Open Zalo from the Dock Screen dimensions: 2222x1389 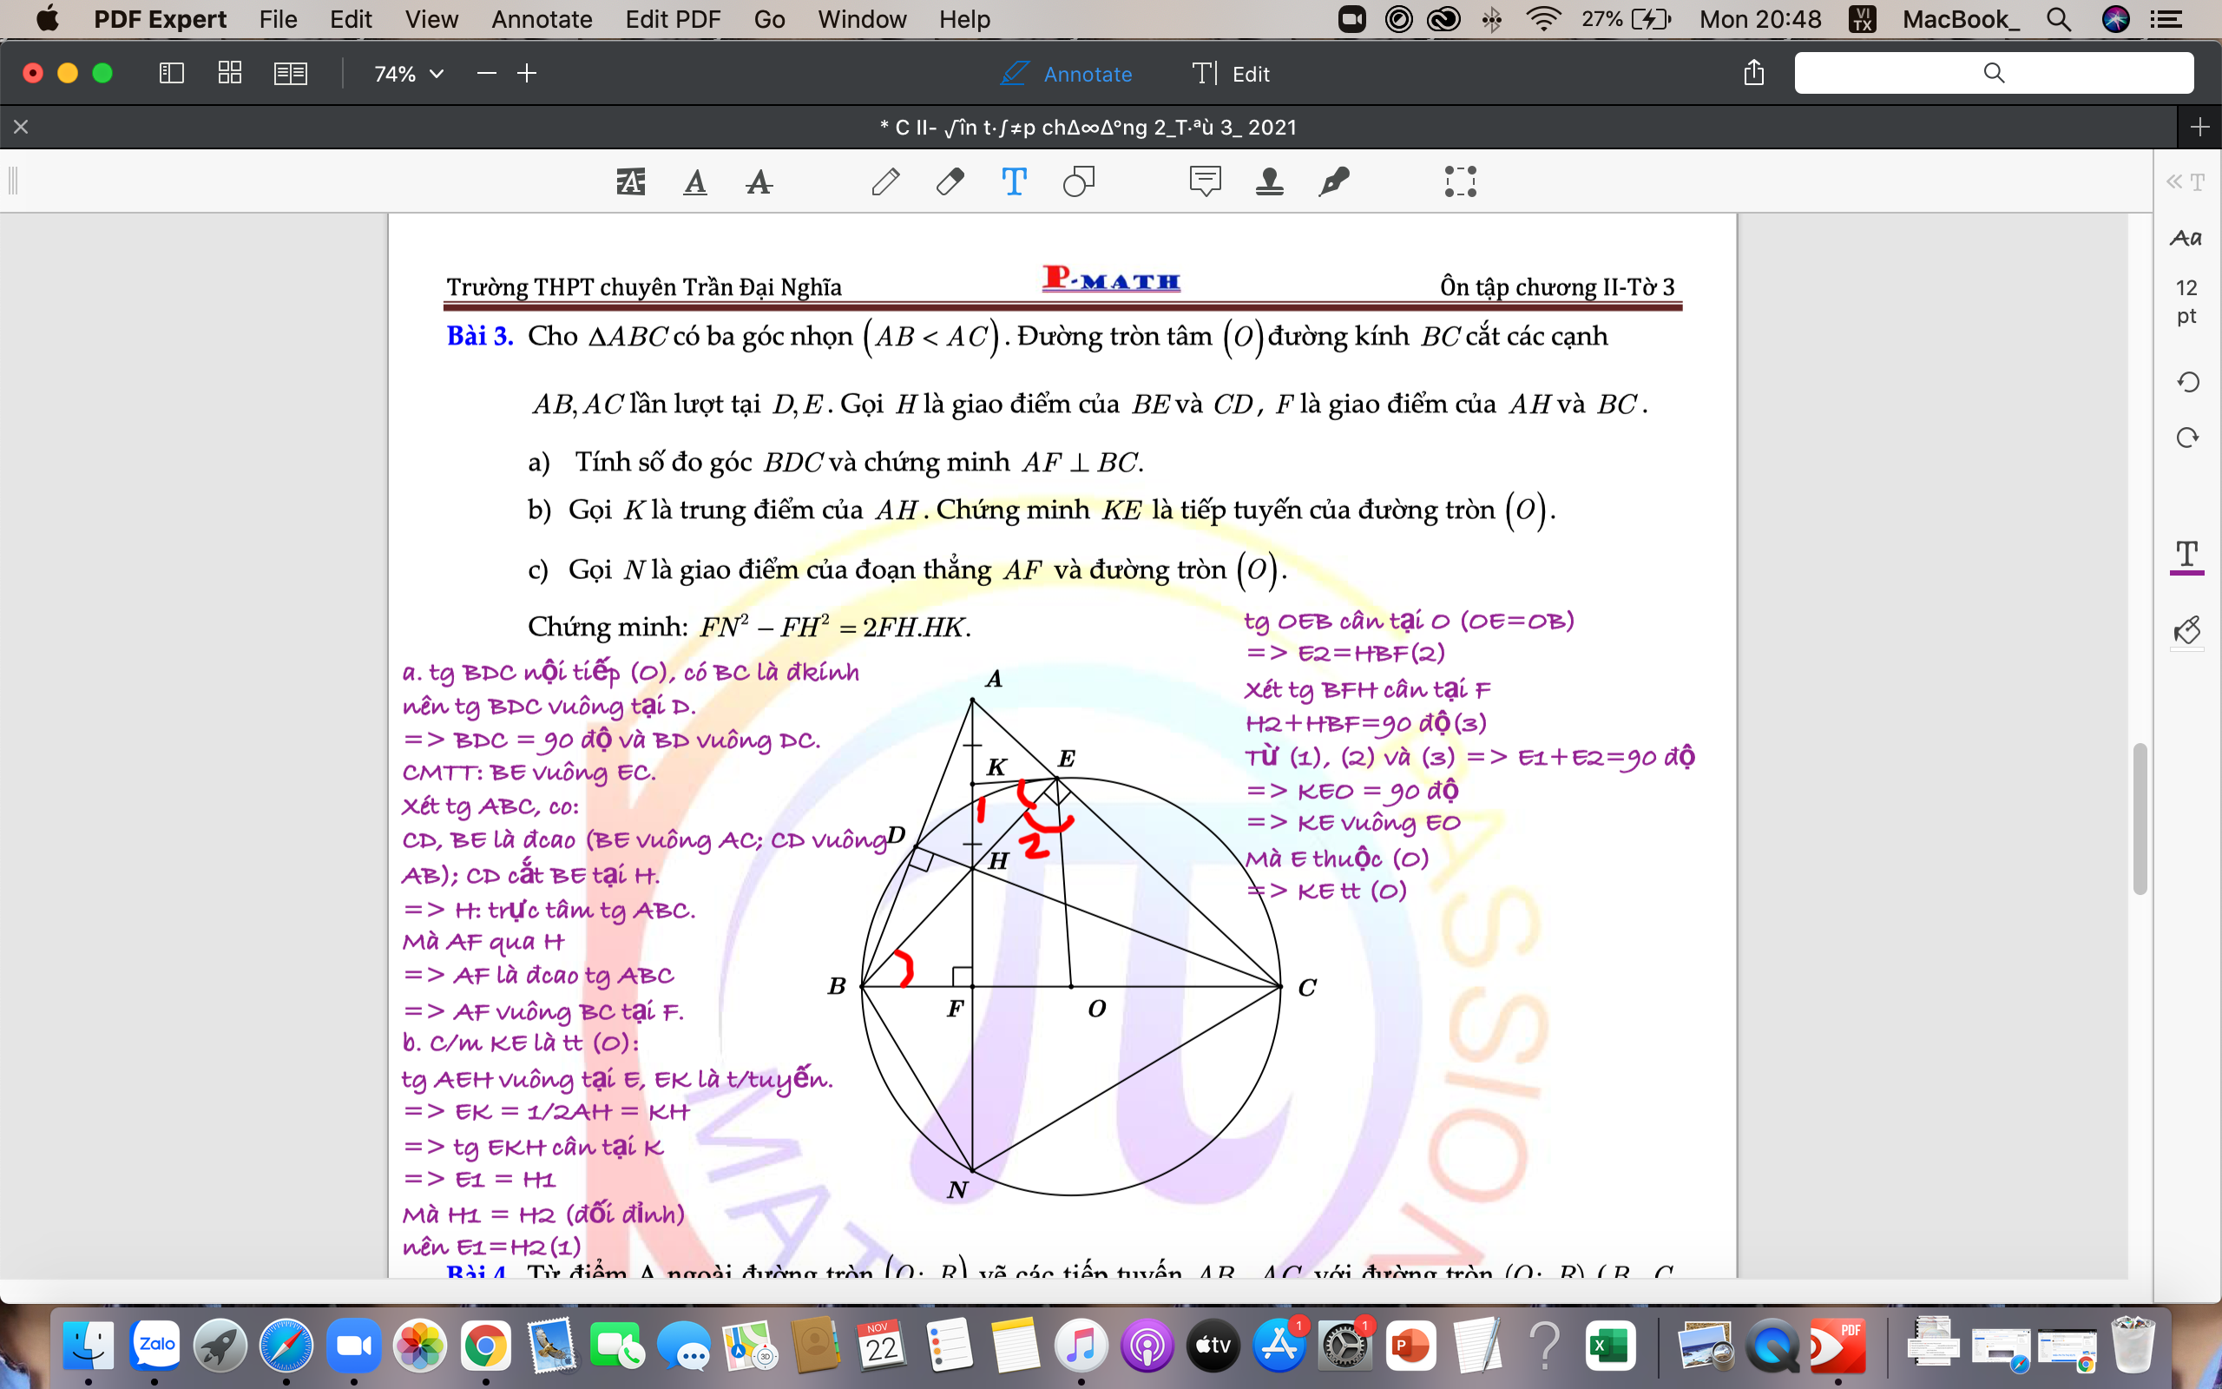tap(154, 1346)
